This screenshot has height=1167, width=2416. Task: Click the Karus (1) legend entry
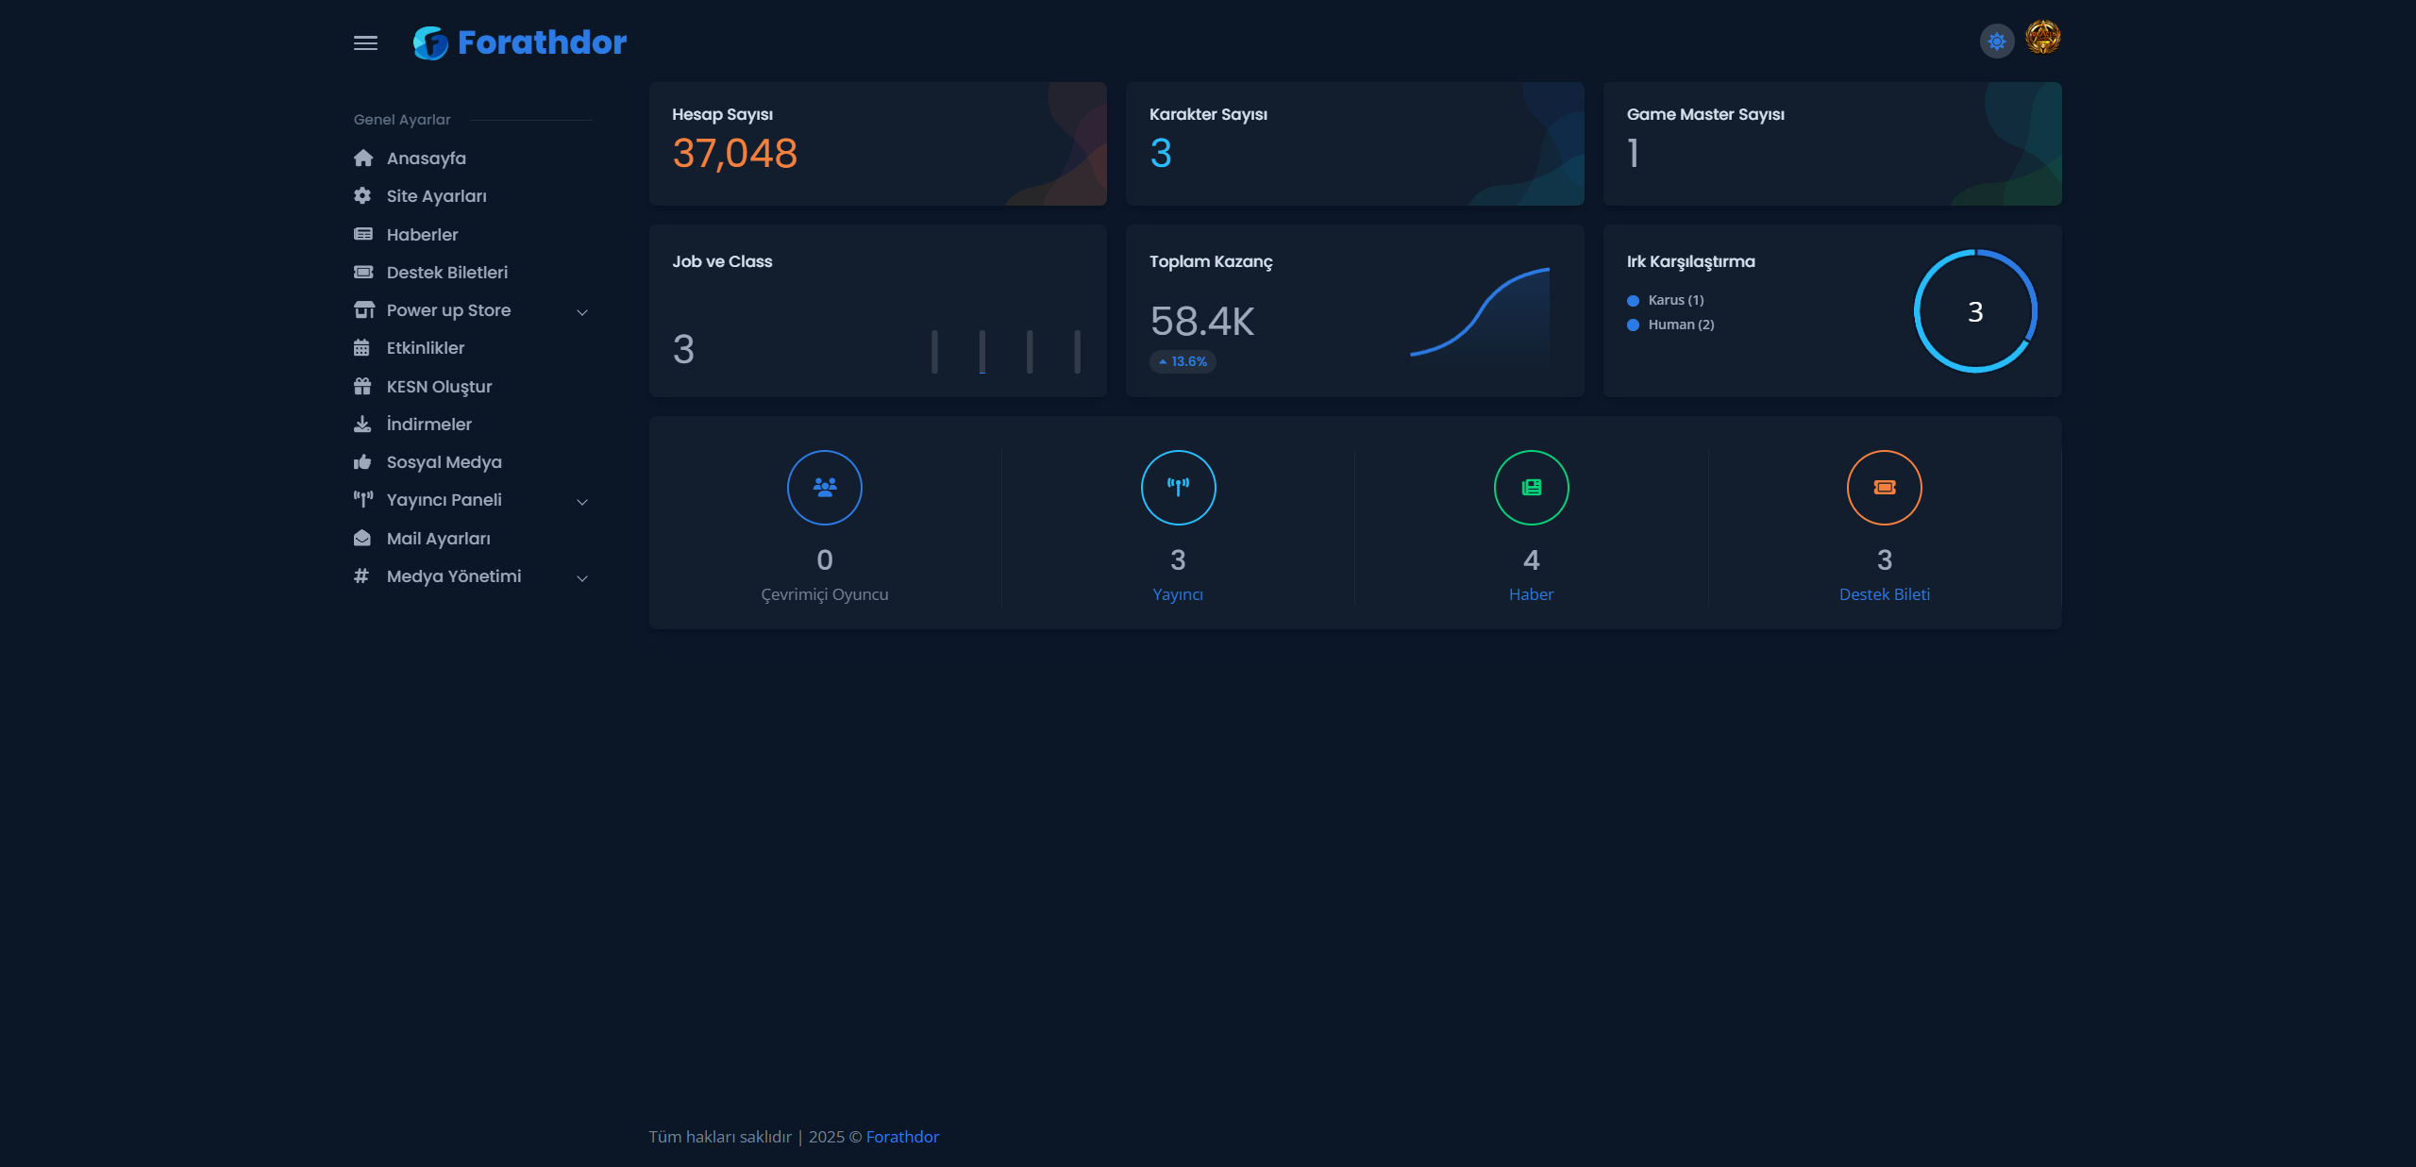click(x=1666, y=300)
